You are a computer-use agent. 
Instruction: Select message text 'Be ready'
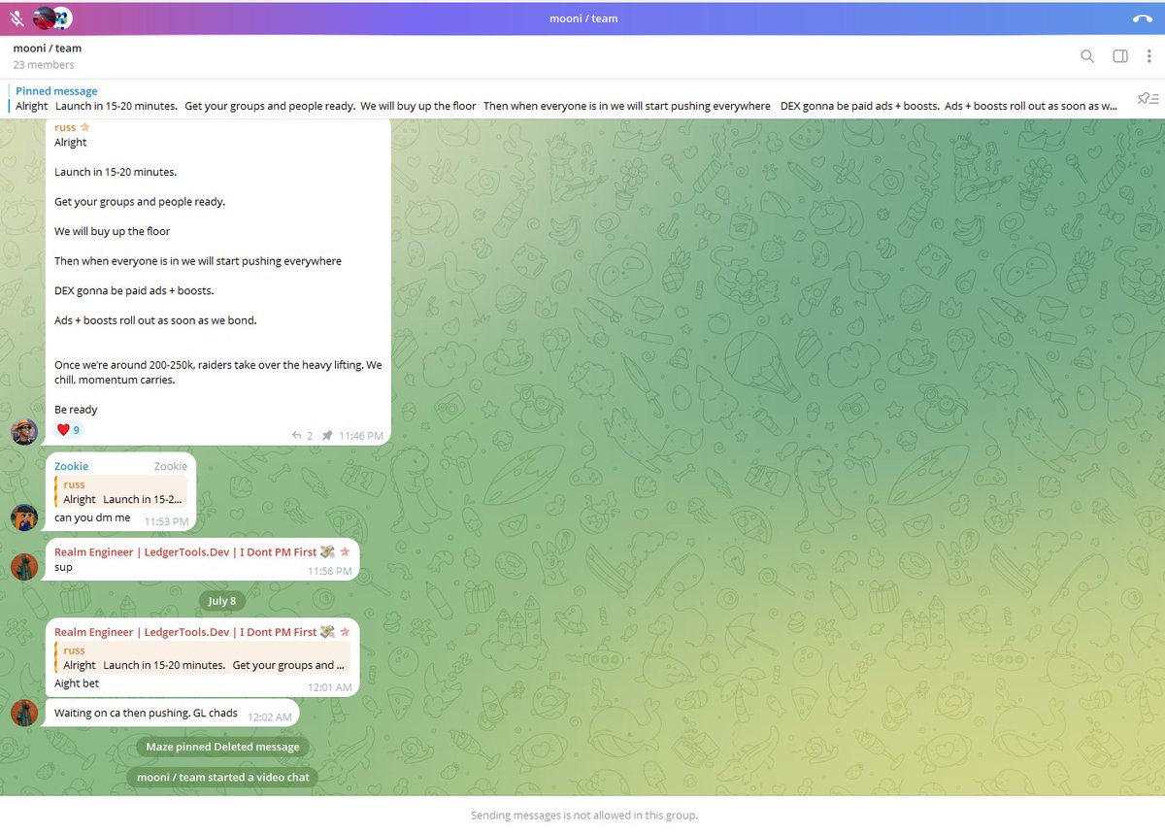[x=76, y=410]
